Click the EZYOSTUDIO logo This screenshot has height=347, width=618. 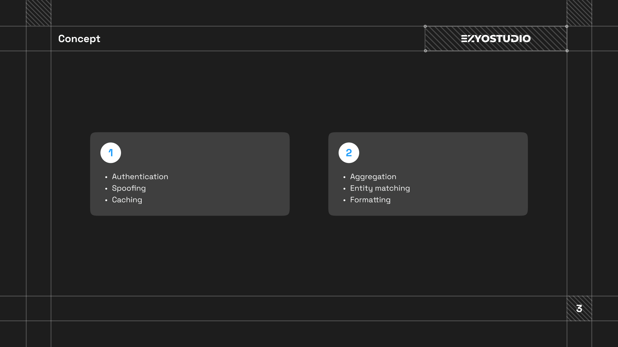[x=496, y=39]
